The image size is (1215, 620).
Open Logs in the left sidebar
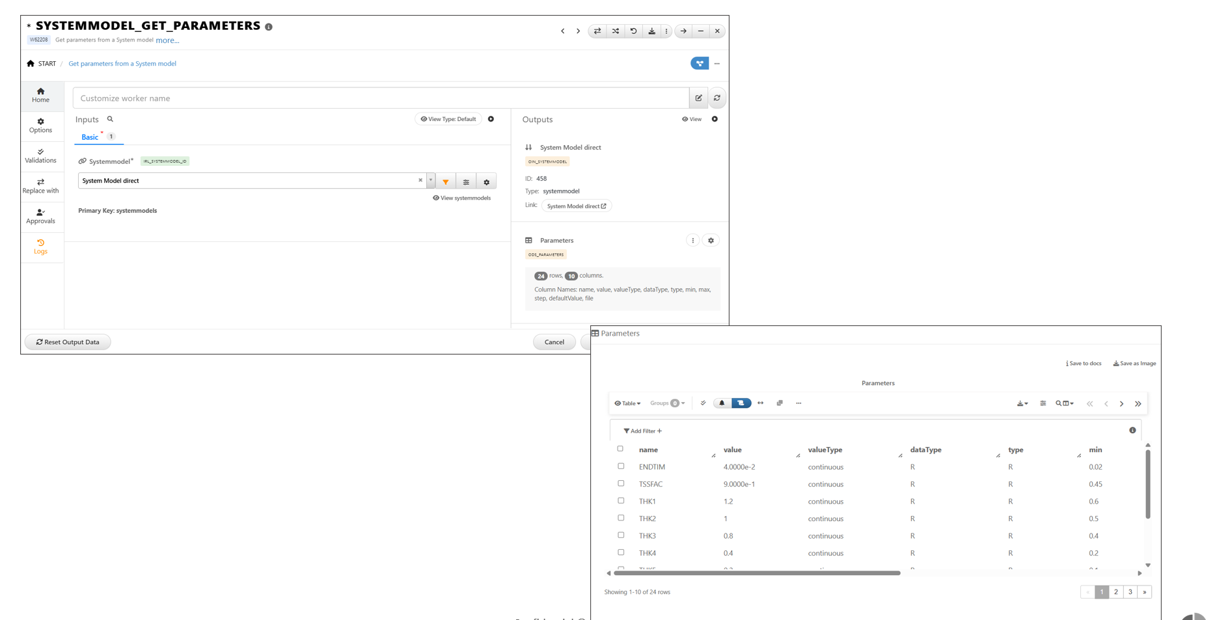(40, 247)
